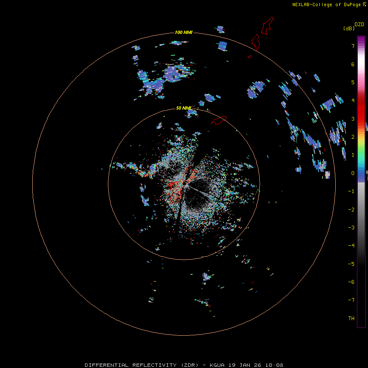The height and width of the screenshot is (368, 368).
Task: Click the 1 value on the color scale
Action: click(353, 155)
